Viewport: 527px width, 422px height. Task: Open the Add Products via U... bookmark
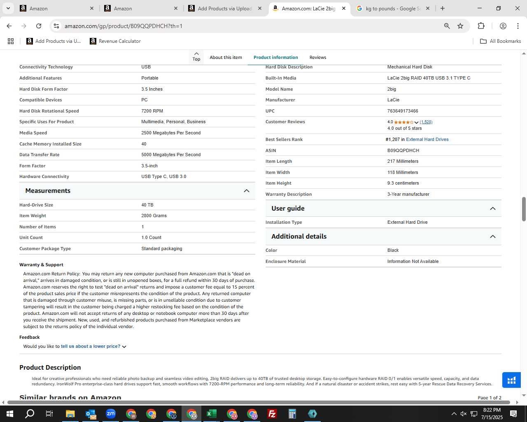pos(54,41)
